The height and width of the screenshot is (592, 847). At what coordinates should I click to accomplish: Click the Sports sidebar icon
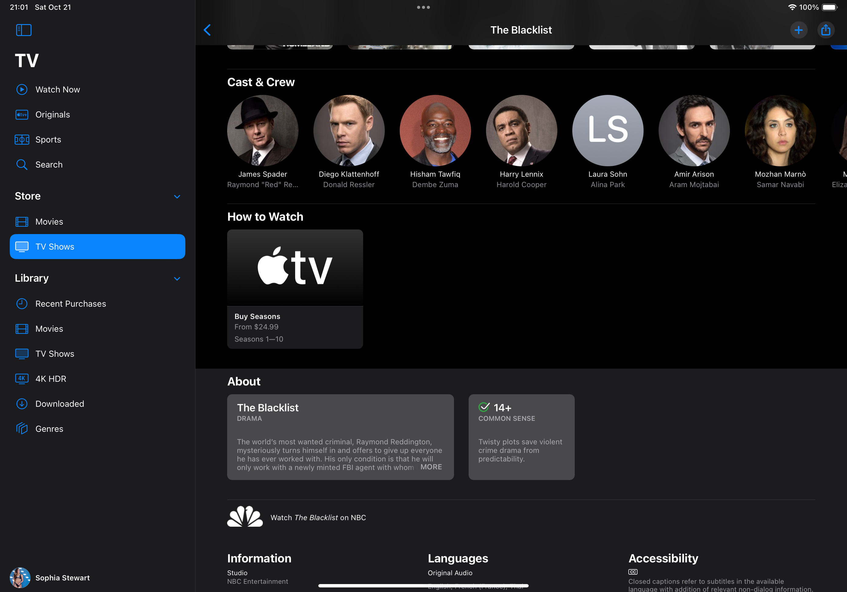click(22, 139)
